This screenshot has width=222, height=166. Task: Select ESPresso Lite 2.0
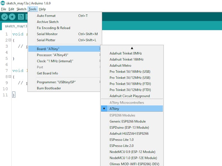click(132, 146)
